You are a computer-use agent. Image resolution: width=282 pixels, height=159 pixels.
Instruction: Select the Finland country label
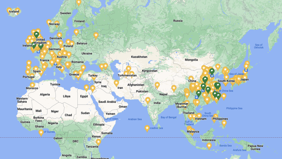tap(79, 21)
